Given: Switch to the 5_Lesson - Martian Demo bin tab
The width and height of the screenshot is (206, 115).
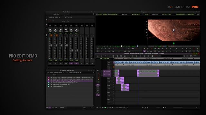Looking at the screenshot, I should (x=55, y=73).
